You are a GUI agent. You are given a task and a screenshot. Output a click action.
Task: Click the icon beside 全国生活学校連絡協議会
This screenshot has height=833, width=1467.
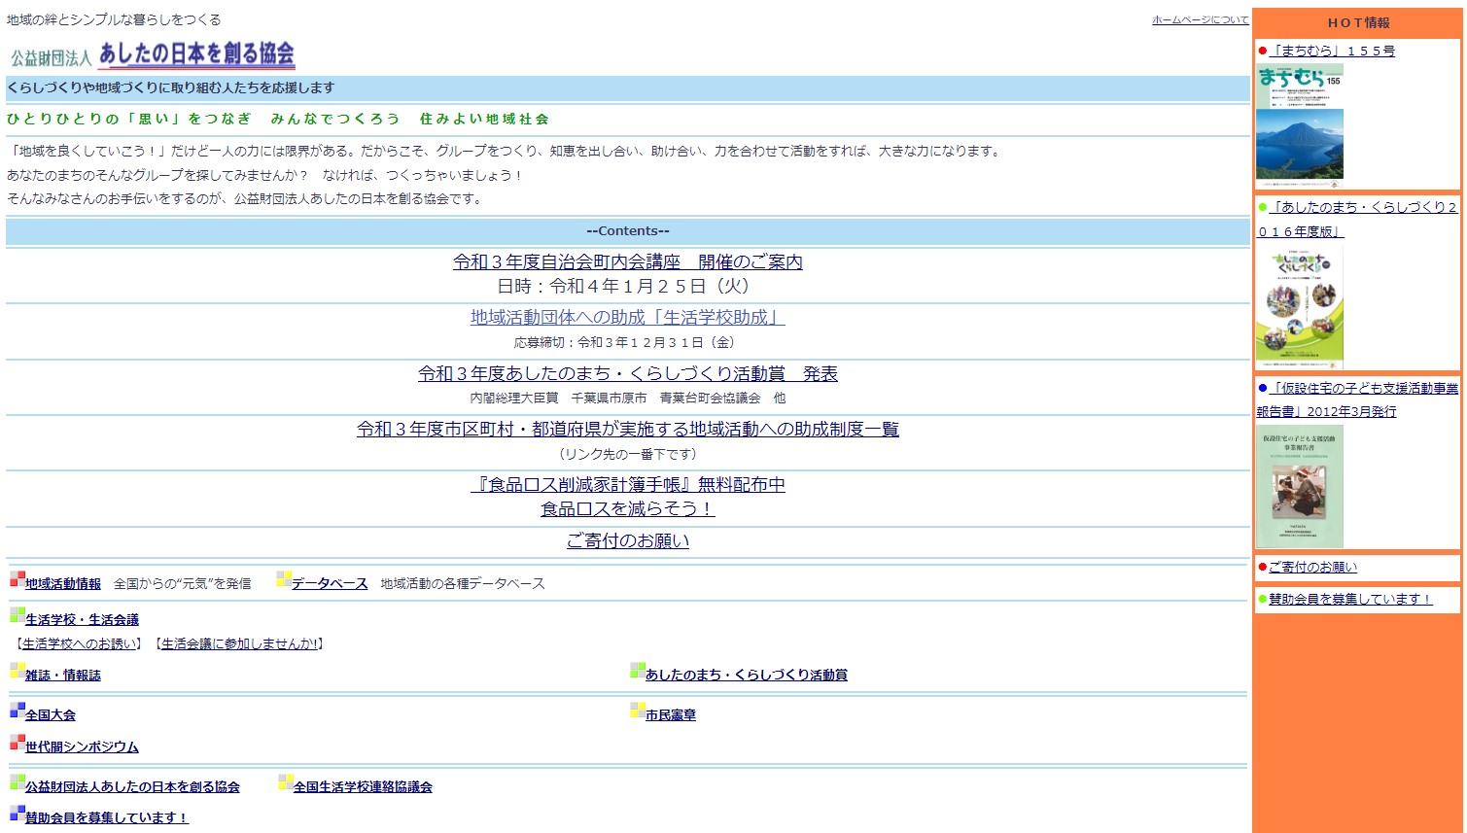[285, 782]
